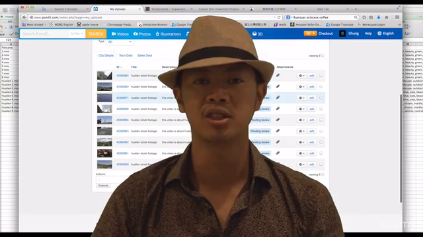Reload the page with the refresh icon
The width and height of the screenshot is (423, 237).
click(279, 18)
